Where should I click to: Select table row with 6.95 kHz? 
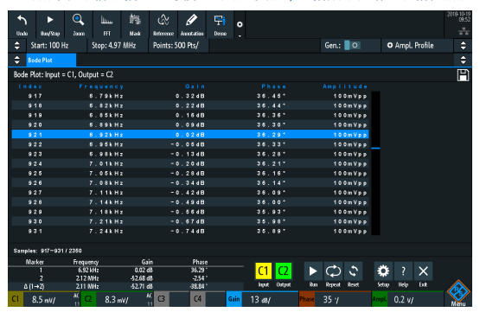point(190,144)
